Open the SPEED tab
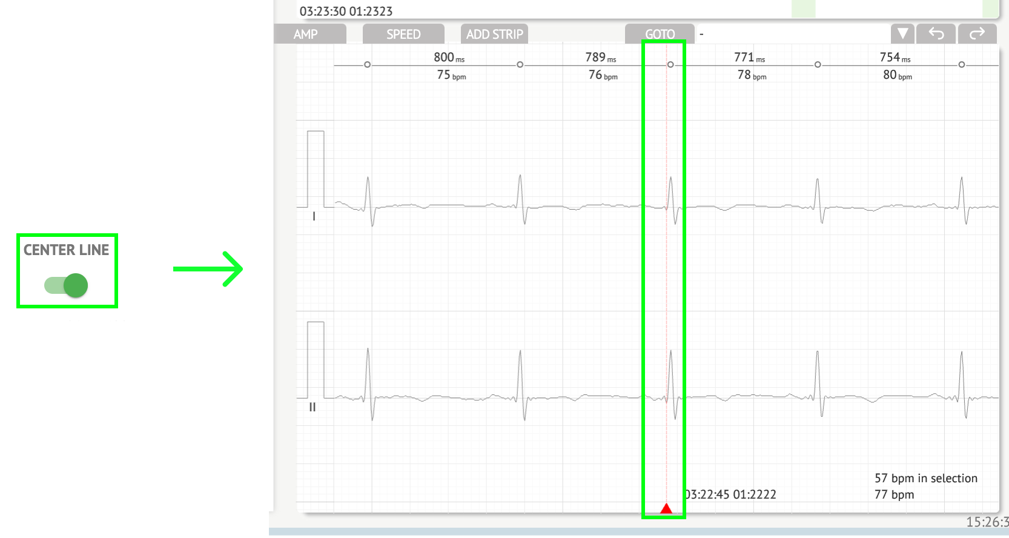The width and height of the screenshot is (1009, 538). pos(403,35)
